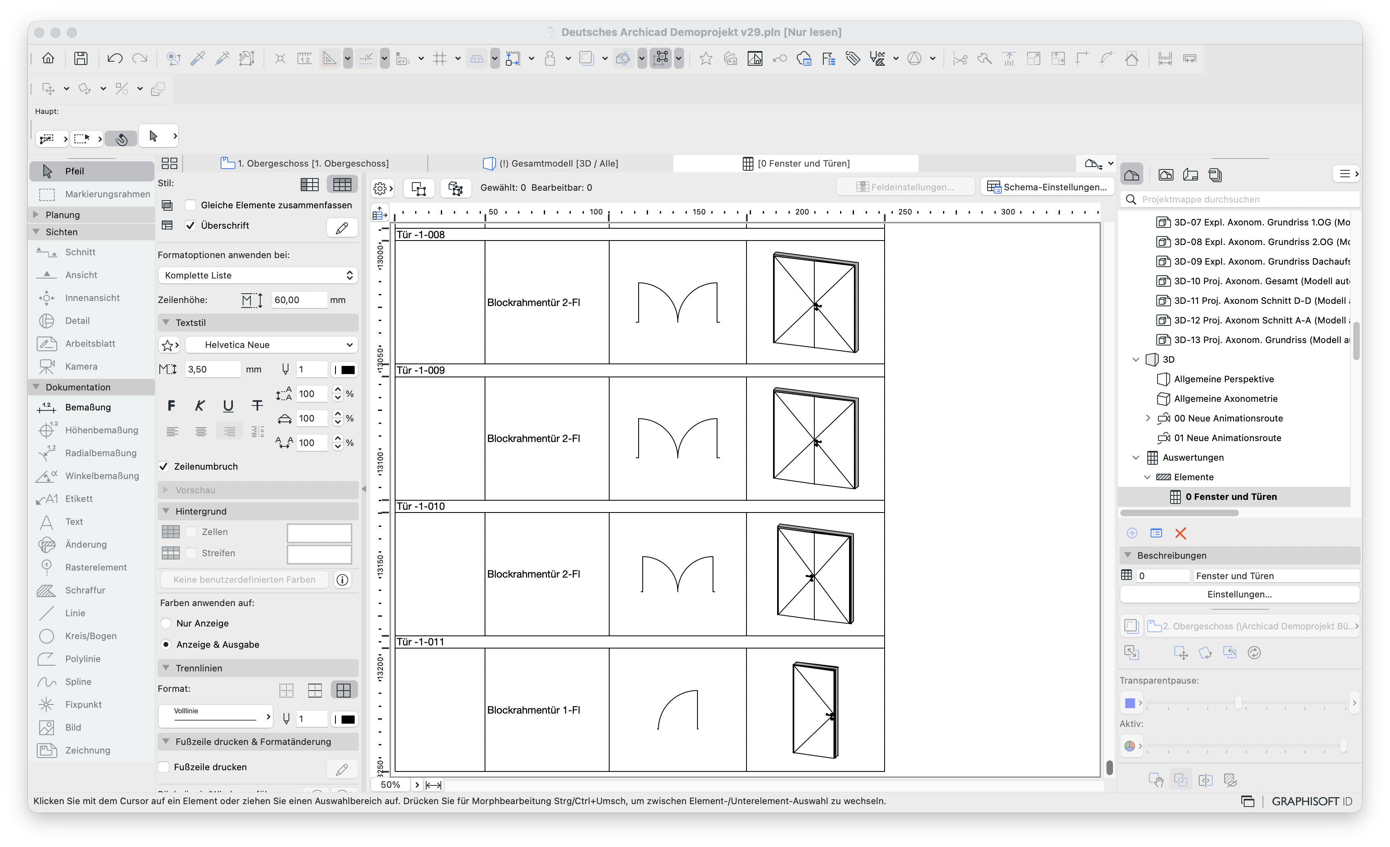Click the black text color swatch
1390x847 pixels.
pyautogui.click(x=348, y=369)
